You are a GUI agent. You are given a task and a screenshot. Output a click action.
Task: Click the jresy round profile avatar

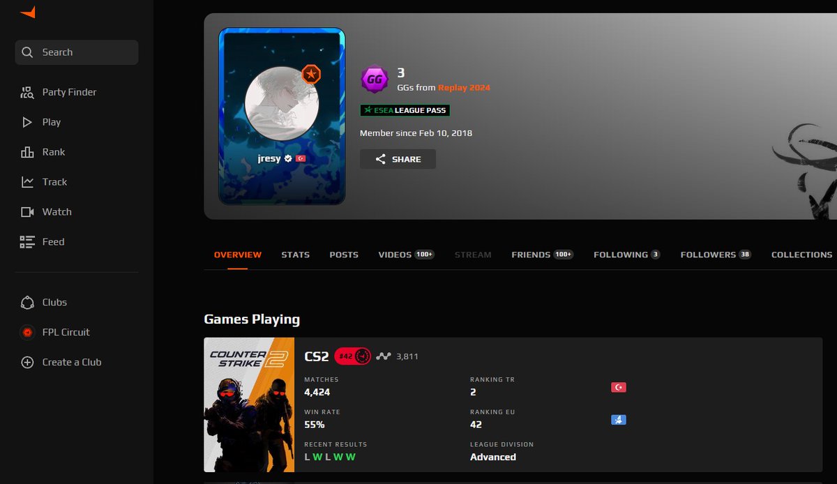tap(282, 105)
